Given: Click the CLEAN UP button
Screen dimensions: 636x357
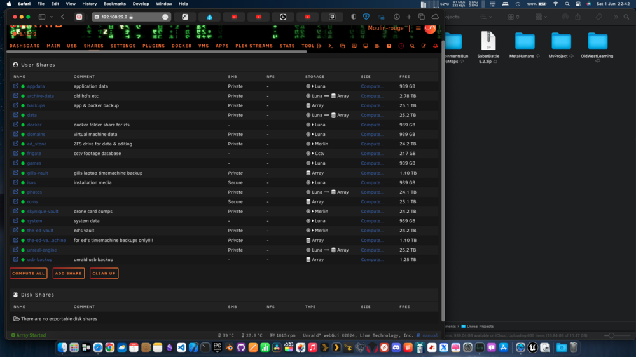Looking at the screenshot, I should click(104, 273).
